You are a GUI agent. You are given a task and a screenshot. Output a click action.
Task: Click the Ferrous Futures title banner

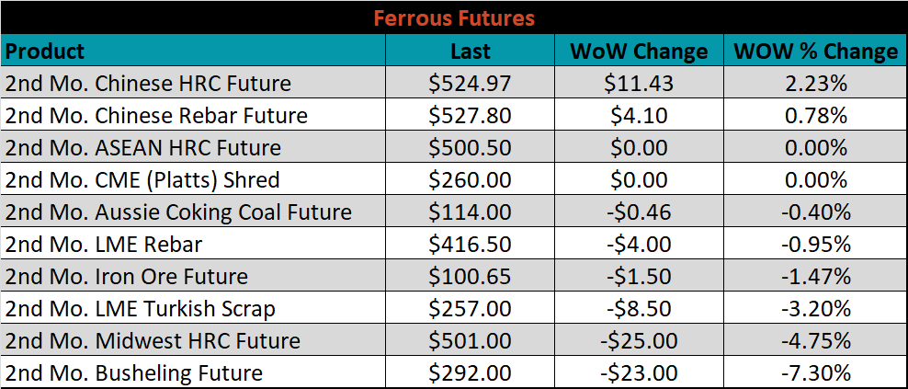pyautogui.click(x=453, y=18)
